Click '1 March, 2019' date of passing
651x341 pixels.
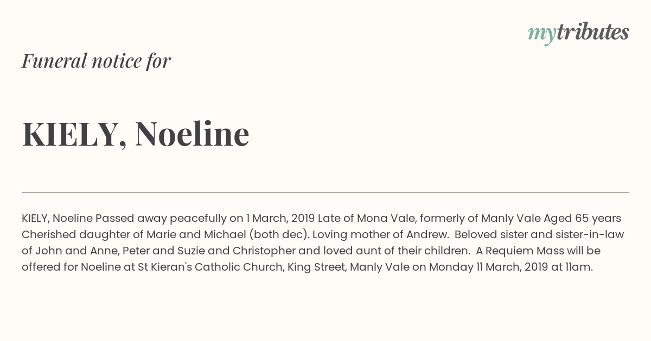click(x=280, y=219)
